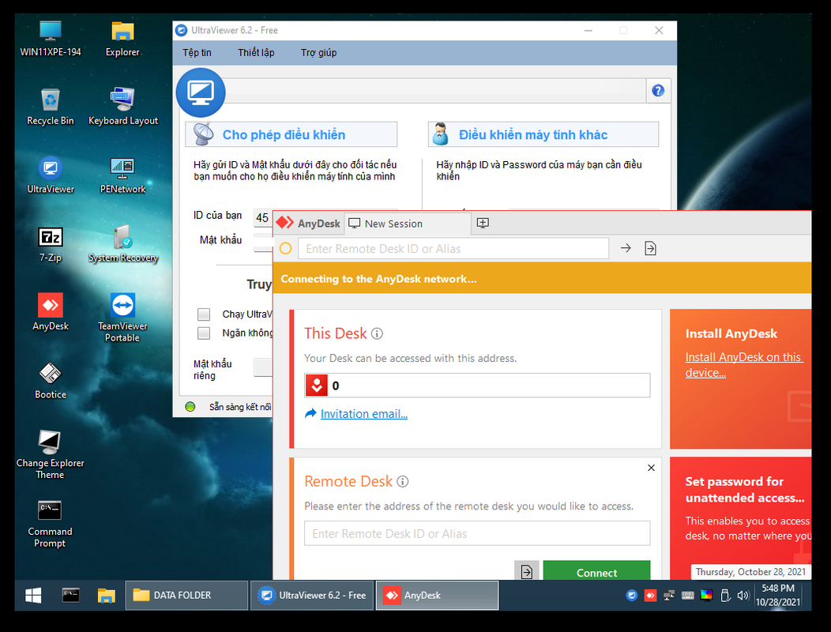Switch to the New Session tab
The height and width of the screenshot is (632, 831).
(407, 224)
